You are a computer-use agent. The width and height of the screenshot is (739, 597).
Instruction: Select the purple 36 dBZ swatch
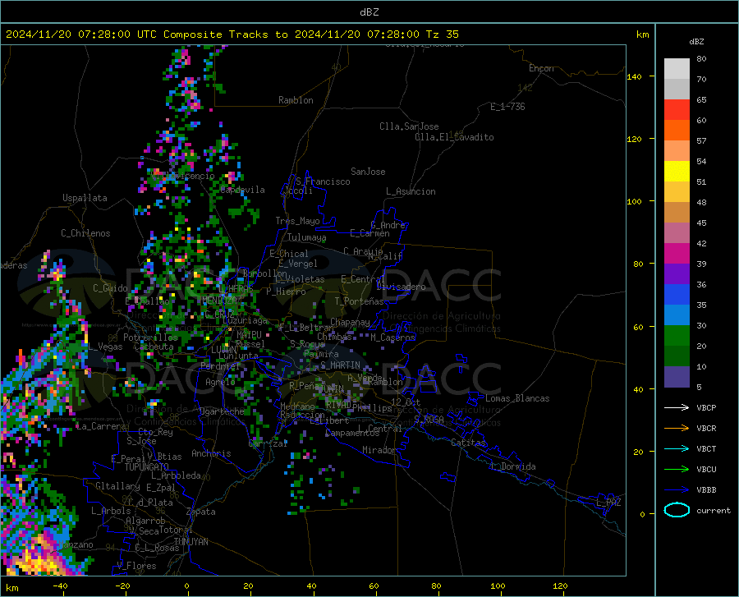click(677, 274)
